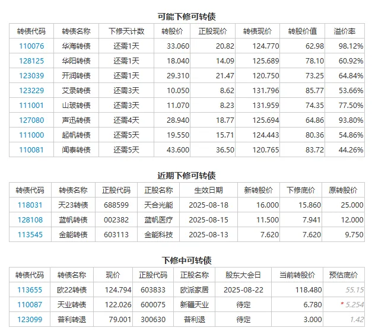Open bond code link 123099
The height and width of the screenshot is (331, 372).
[x=30, y=320]
